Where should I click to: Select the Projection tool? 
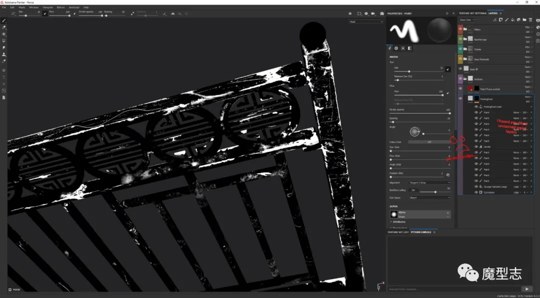[x=4, y=34]
